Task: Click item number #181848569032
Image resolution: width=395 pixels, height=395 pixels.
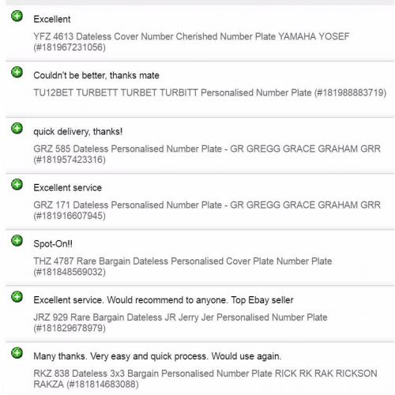Action: click(x=70, y=272)
